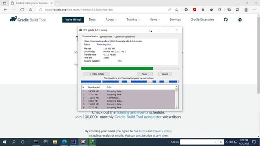The image size is (260, 146).
Task: Open browser settings and more menu
Action: [255, 10]
